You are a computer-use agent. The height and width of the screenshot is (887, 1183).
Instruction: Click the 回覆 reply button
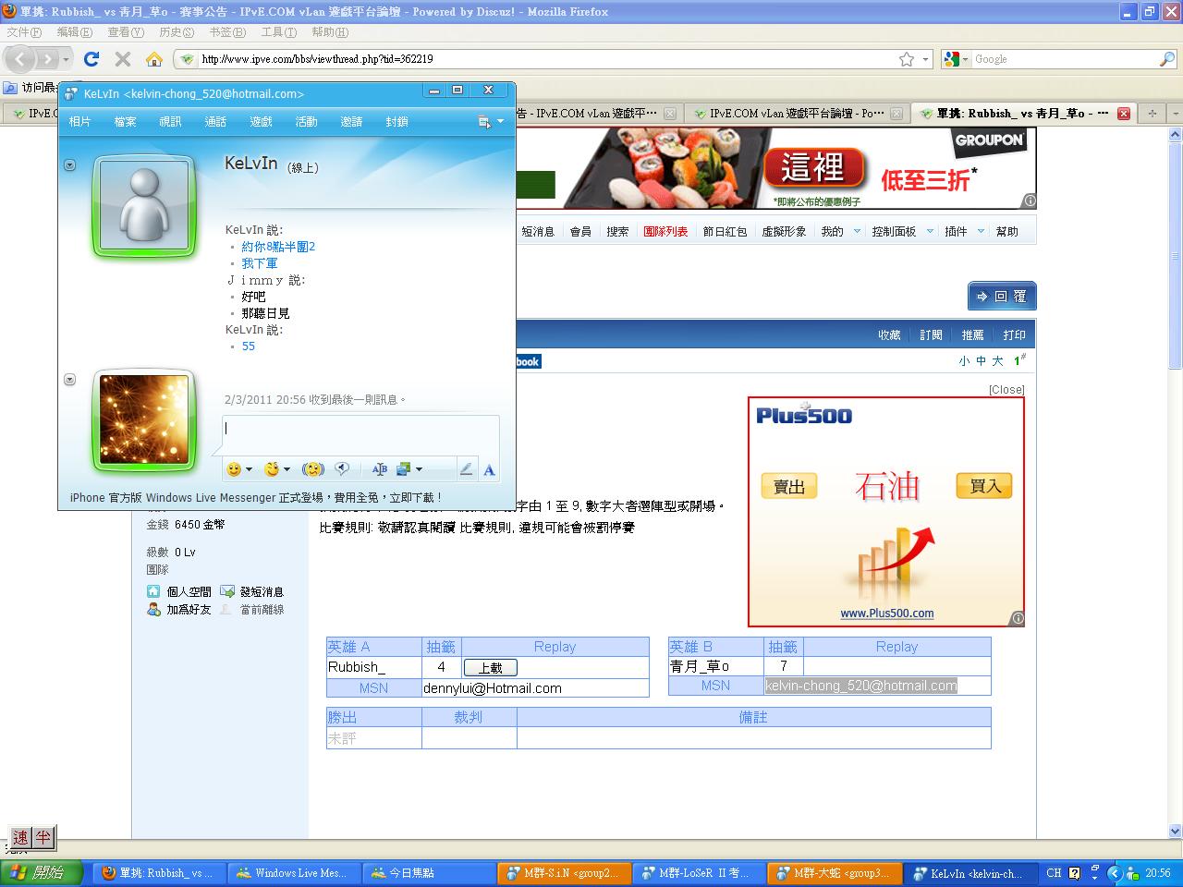(x=1002, y=297)
